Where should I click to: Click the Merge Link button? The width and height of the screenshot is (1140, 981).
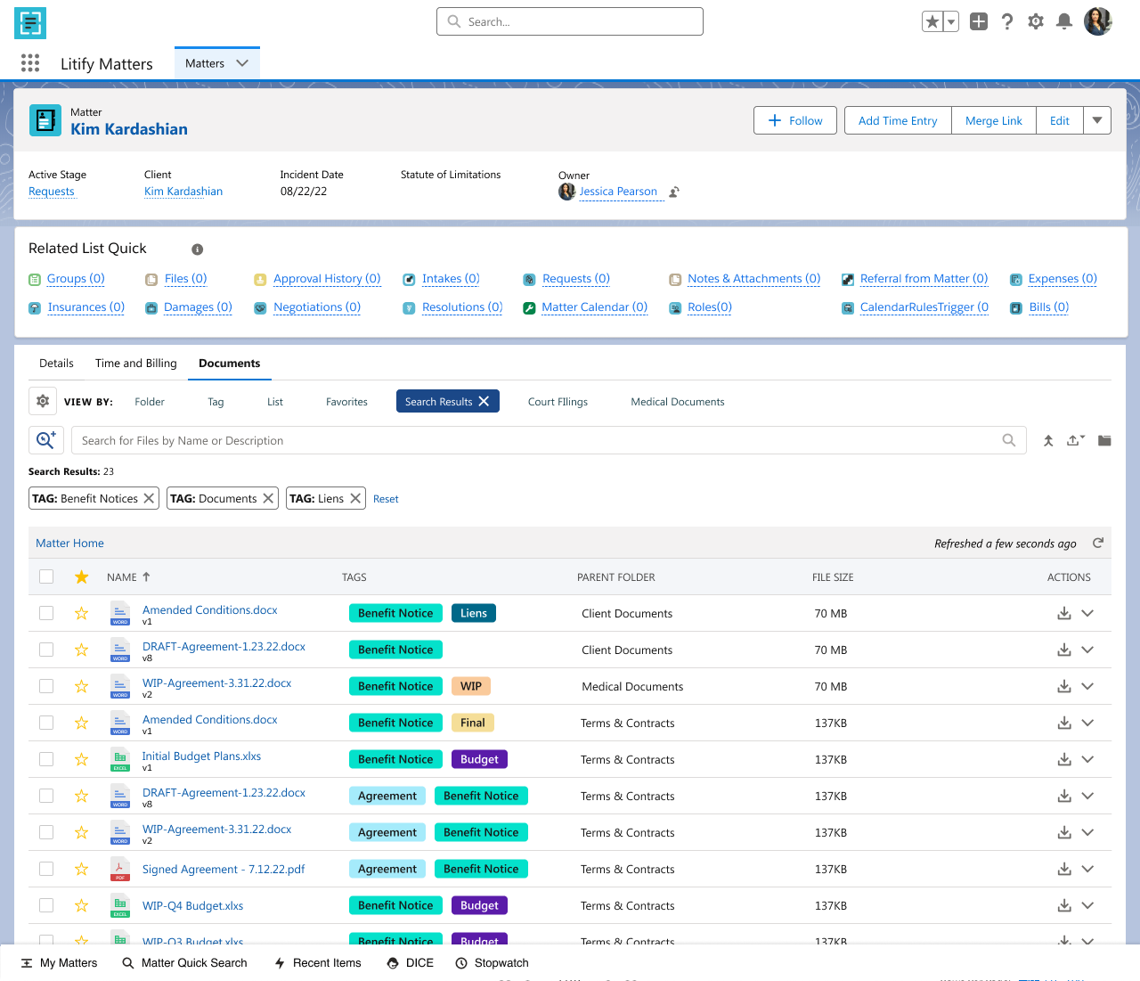pyautogui.click(x=994, y=120)
